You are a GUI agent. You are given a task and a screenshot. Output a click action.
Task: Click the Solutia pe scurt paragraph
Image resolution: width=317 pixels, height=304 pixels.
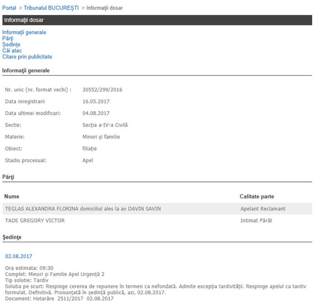click(155, 289)
